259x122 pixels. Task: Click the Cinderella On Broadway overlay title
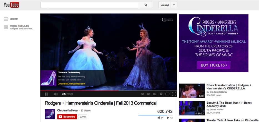(69, 73)
